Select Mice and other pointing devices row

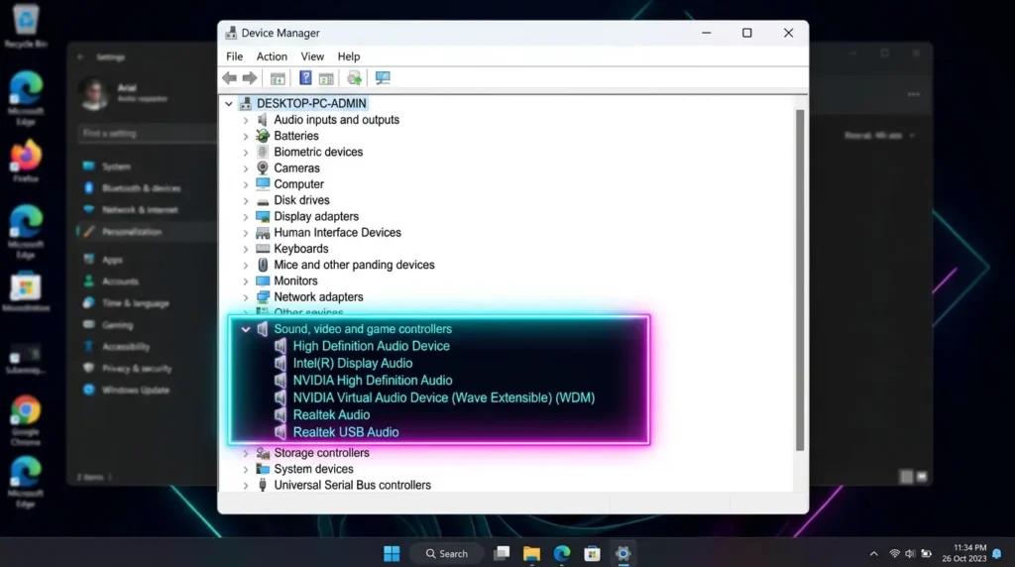[x=354, y=265]
